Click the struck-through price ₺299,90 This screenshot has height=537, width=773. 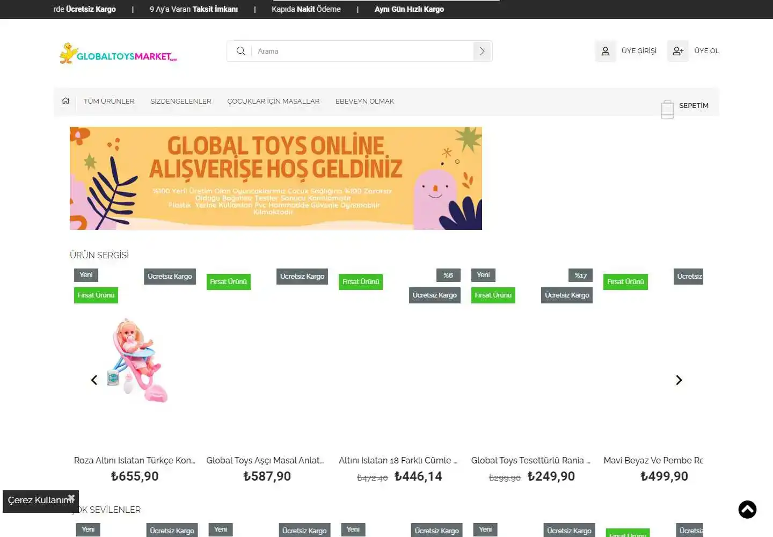click(505, 478)
